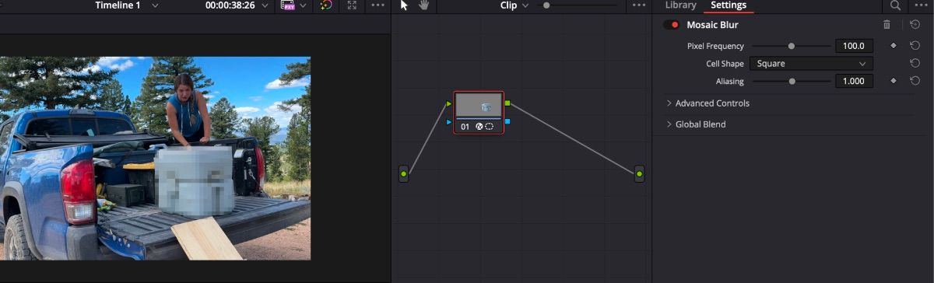Click the Pixel Frequency slider handle
The image size is (934, 283).
pos(792,46)
